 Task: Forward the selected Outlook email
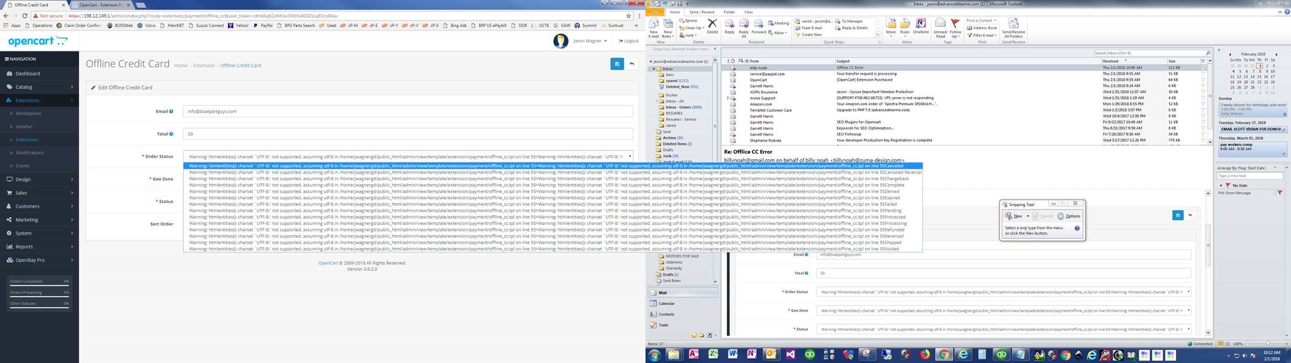pos(759,26)
